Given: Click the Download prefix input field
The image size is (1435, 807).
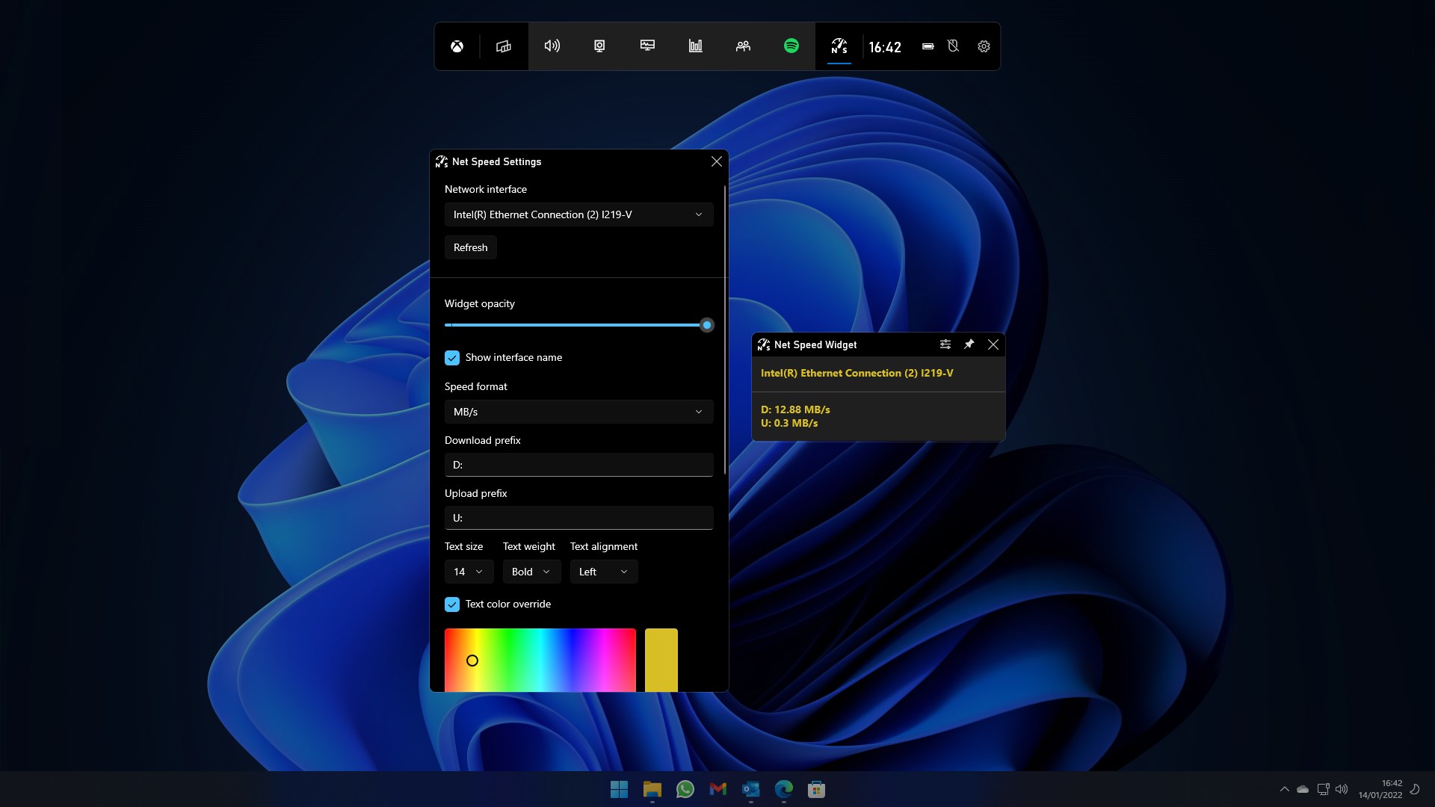Looking at the screenshot, I should [x=578, y=465].
